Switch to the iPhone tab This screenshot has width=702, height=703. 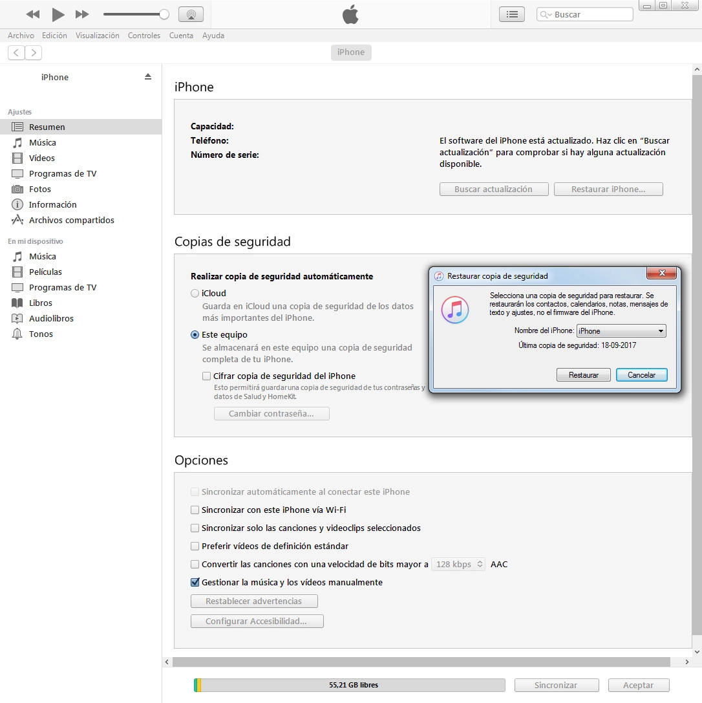pos(351,52)
